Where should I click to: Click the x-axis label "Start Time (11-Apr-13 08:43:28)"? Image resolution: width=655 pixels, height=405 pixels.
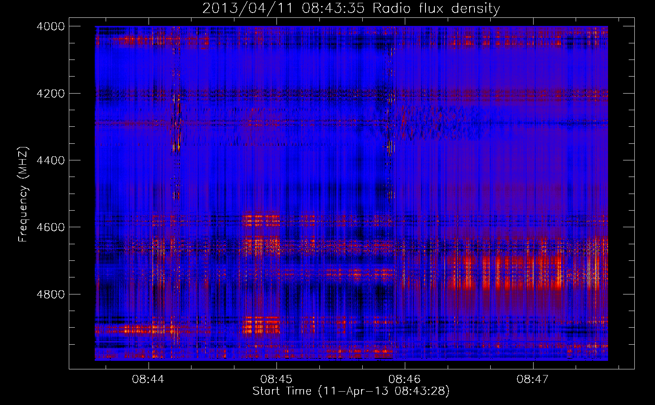coord(351,391)
